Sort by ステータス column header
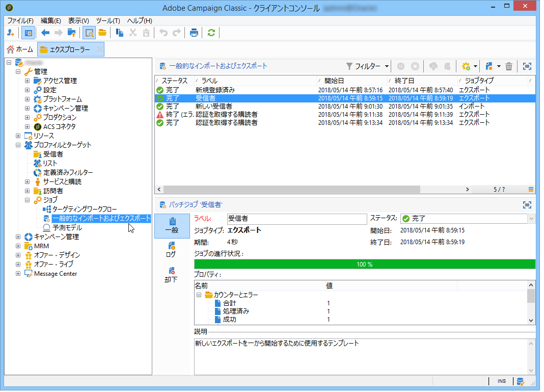 click(175, 81)
